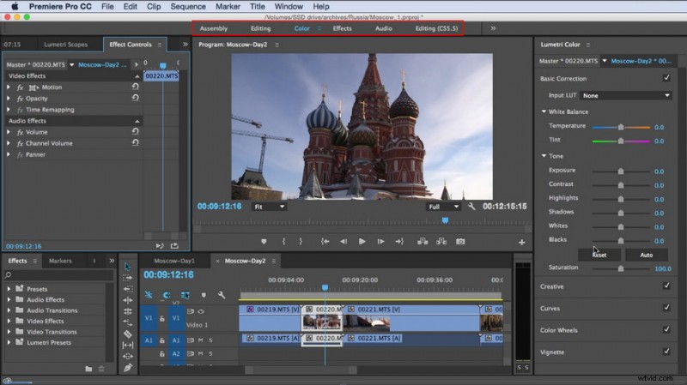Open the Marker menu
This screenshot has height=385, width=687.
[228, 7]
